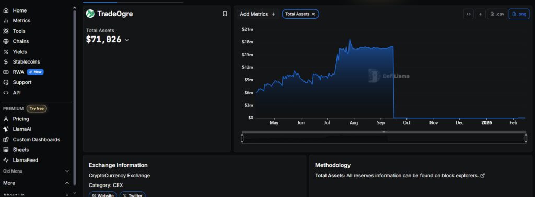Click the Sheets grid icon
The image size is (535, 197).
point(6,150)
